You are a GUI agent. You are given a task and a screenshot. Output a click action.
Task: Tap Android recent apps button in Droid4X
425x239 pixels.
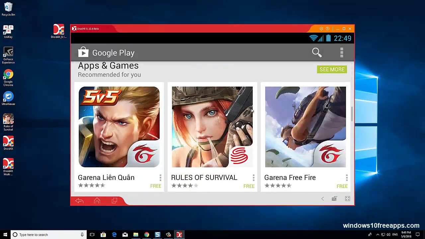115,201
